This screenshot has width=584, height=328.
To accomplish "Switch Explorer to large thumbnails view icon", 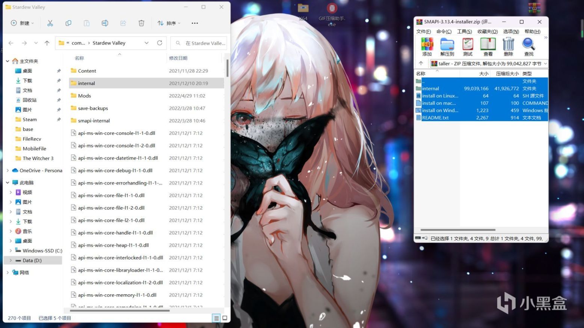I will pyautogui.click(x=225, y=318).
